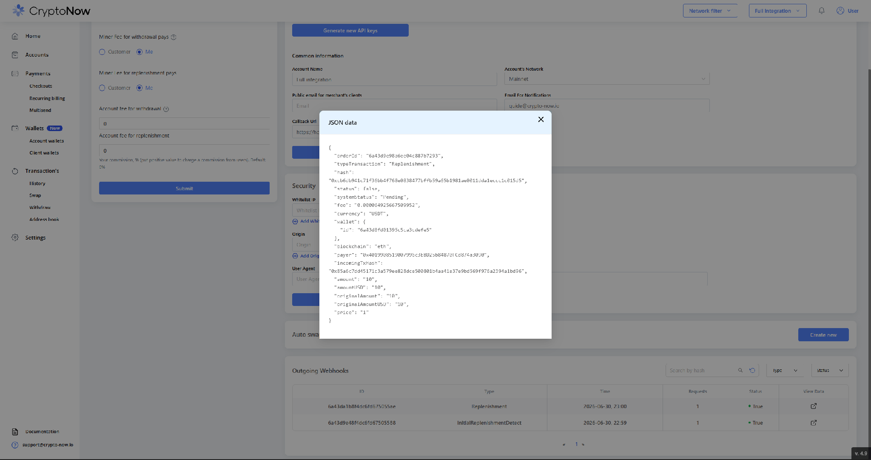Screen dimensions: 871x460
Task: Click webhook ID 6a43d9e48f4dc6fd67505588
Action: point(361,423)
